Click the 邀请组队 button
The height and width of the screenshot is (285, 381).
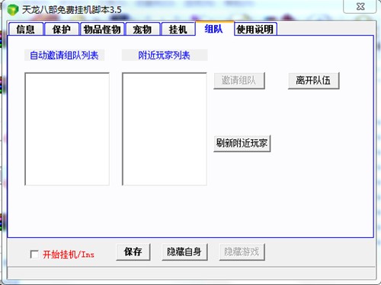click(x=239, y=81)
